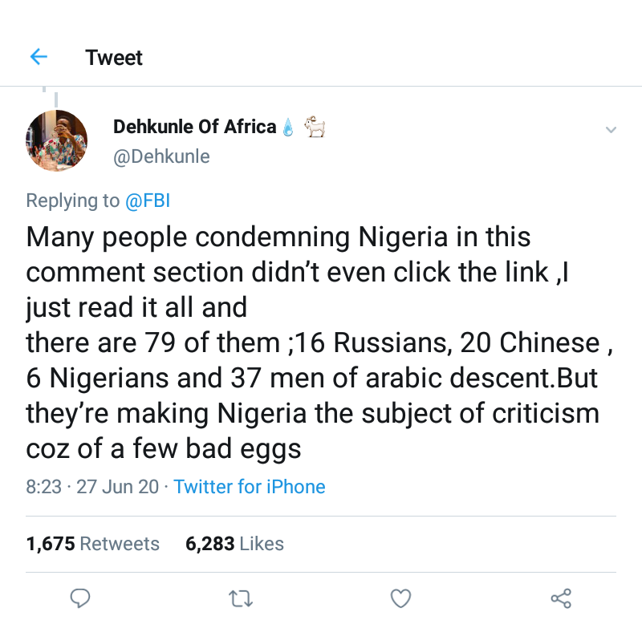Go back using the blue arrow
Image resolution: width=642 pixels, height=624 pixels.
click(x=39, y=57)
